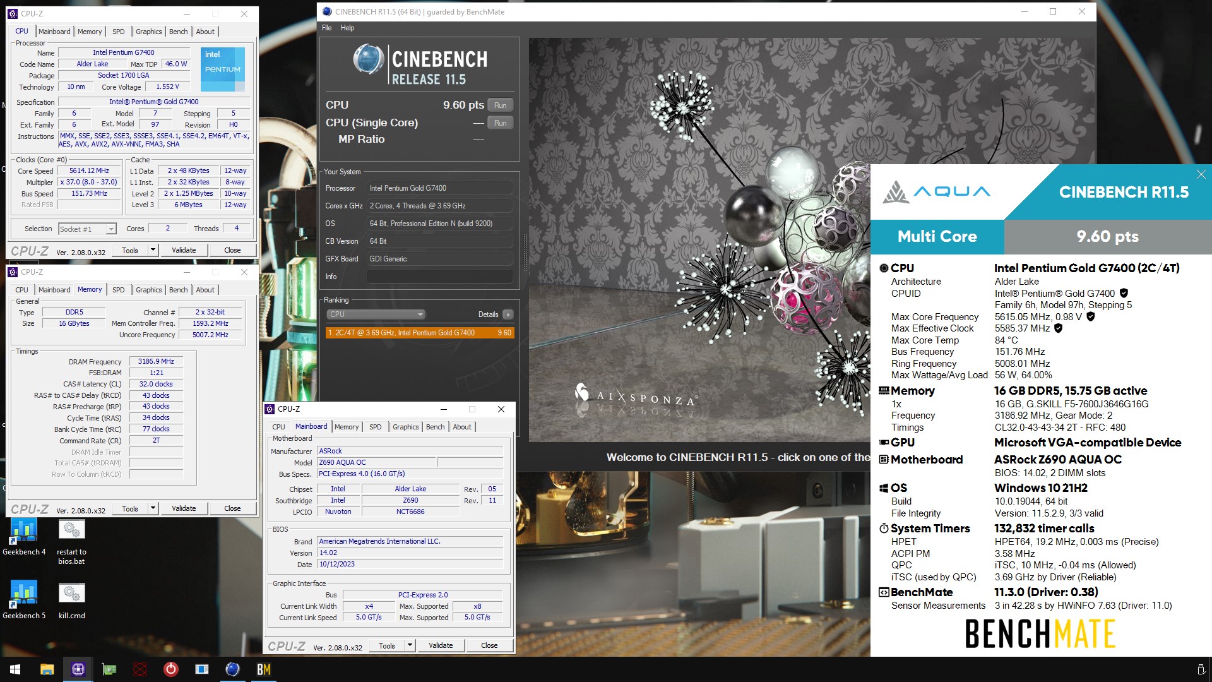Click Tools button in Memory CPU-Z window

click(x=130, y=508)
